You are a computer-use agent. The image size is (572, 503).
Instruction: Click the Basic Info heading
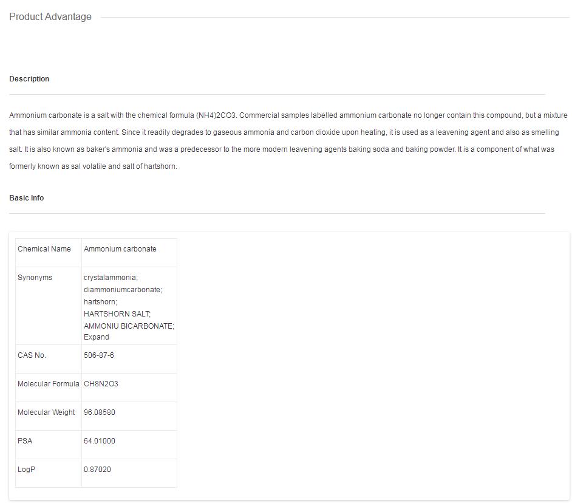tap(27, 198)
